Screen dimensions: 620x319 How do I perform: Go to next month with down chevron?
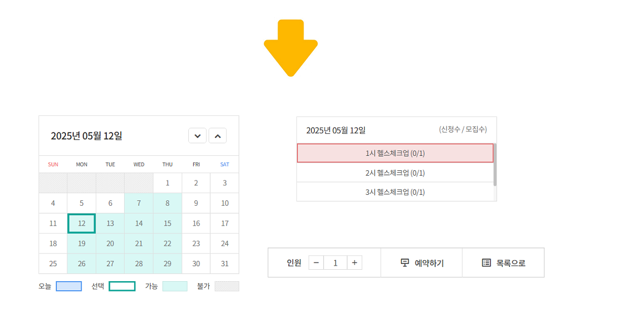[x=197, y=136]
